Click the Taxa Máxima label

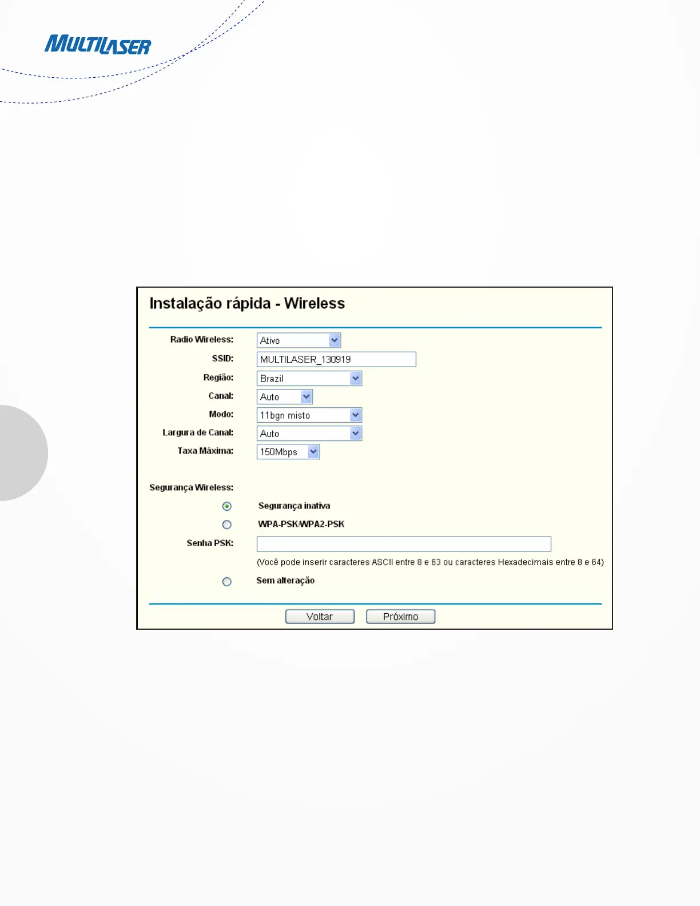pyautogui.click(x=205, y=451)
